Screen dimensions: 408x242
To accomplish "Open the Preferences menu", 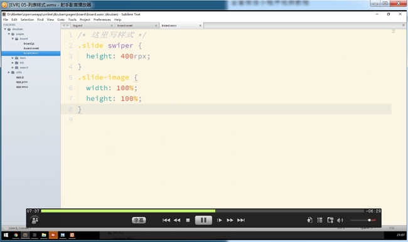I will pyautogui.click(x=102, y=19).
